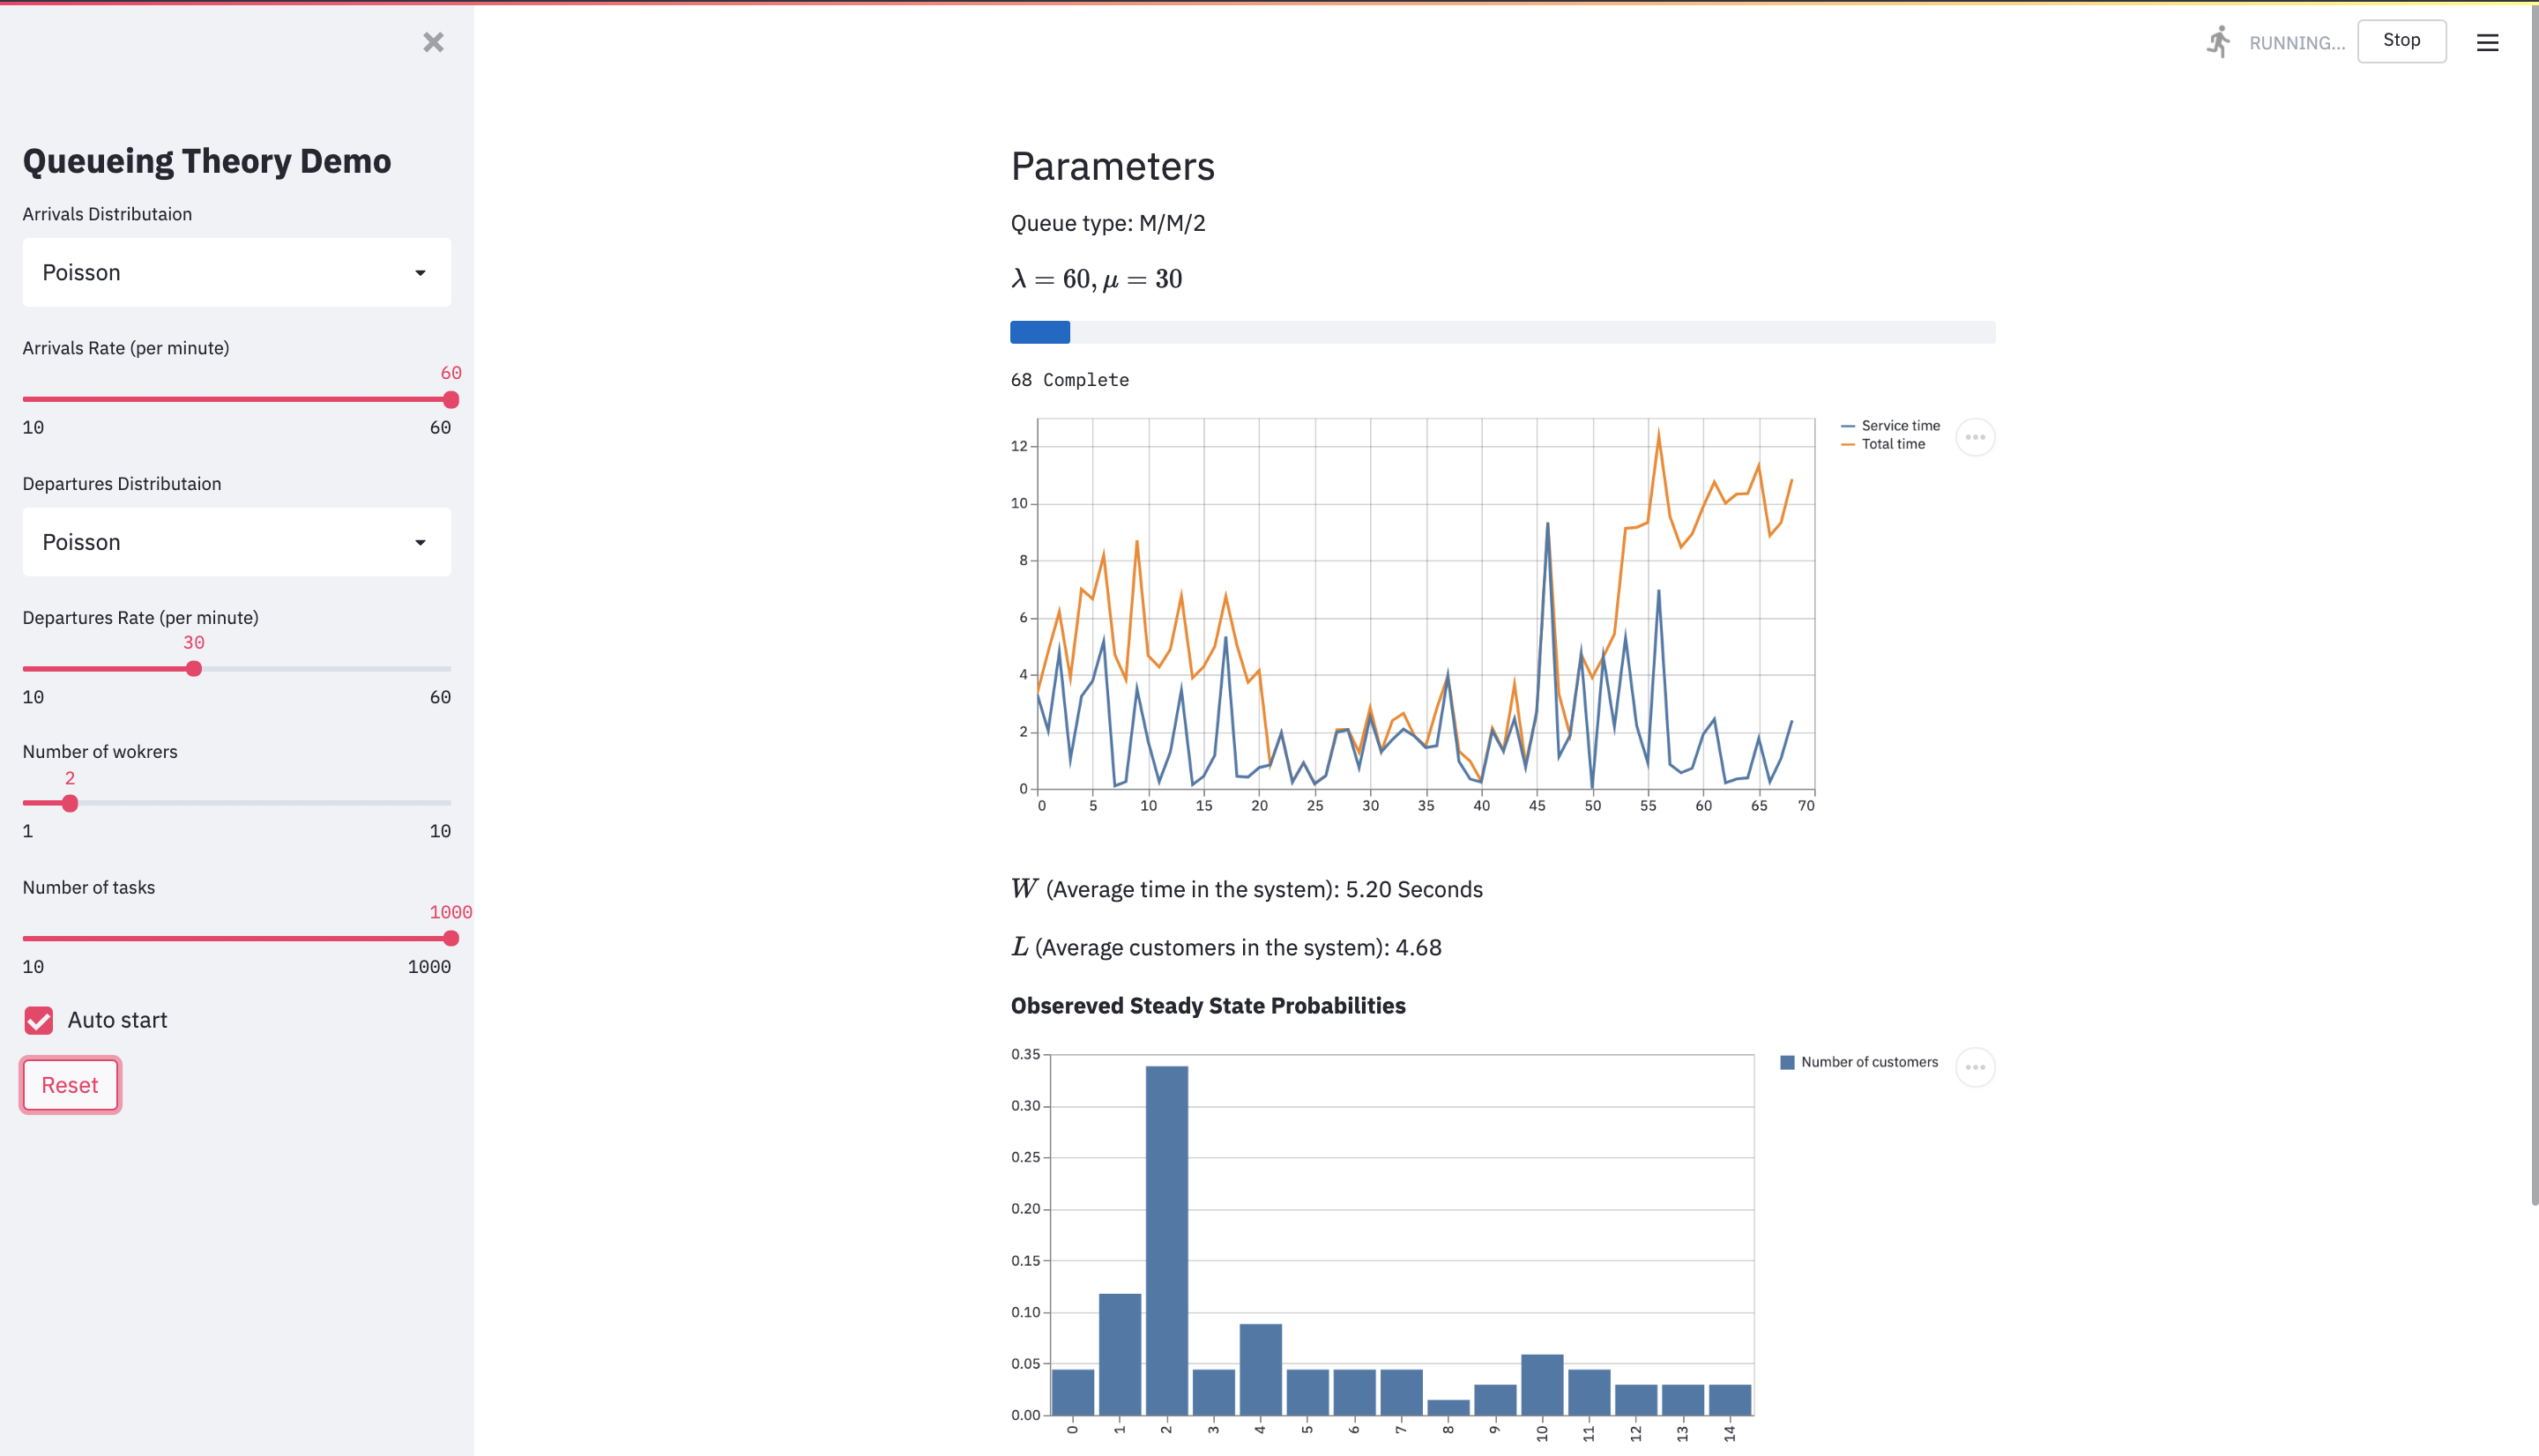Open the hamburger main menu

pyautogui.click(x=2487, y=42)
